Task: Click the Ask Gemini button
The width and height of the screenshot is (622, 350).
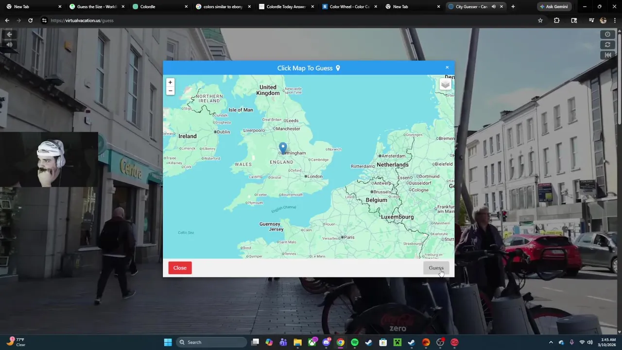Action: pos(554,7)
